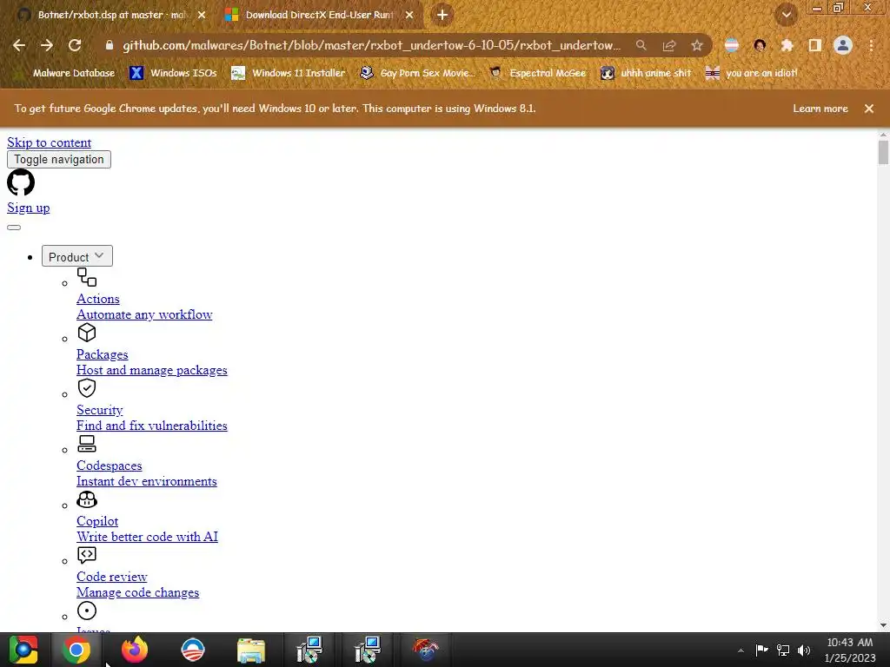Go forward in Chrome history
890x667 pixels.
coord(47,45)
